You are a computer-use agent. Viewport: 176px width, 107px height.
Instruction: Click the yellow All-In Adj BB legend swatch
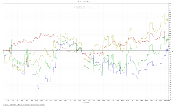point(10,104)
